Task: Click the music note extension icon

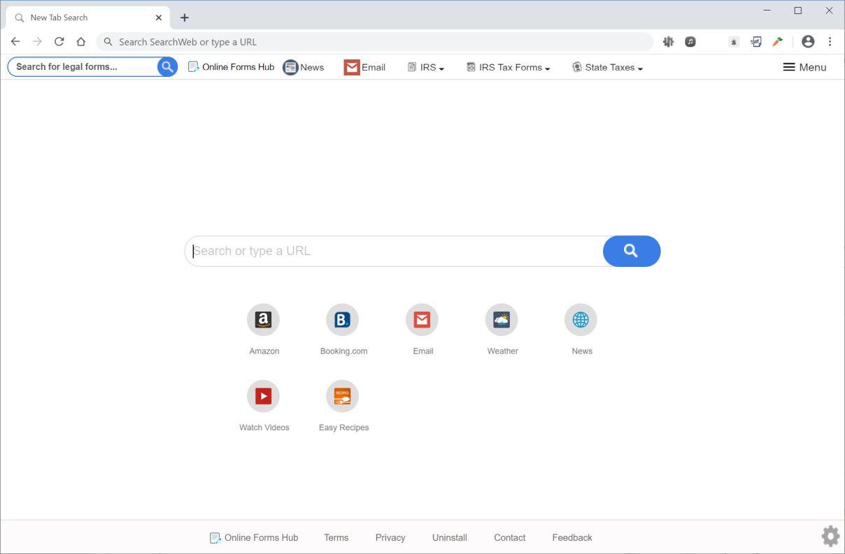Action: [690, 41]
